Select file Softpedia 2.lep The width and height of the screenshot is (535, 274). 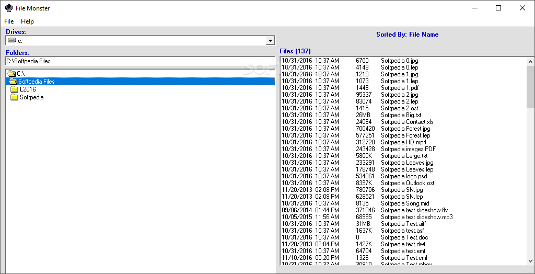tap(400, 101)
